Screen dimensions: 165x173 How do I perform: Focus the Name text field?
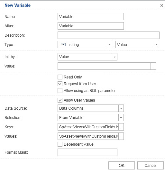[x=91, y=16]
